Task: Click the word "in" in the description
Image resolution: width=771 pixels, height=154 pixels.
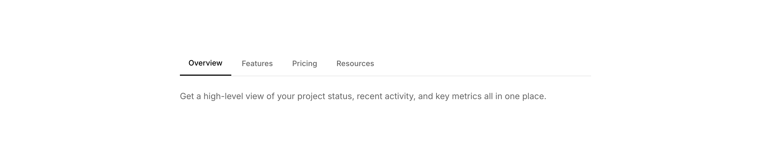Action: [498, 96]
